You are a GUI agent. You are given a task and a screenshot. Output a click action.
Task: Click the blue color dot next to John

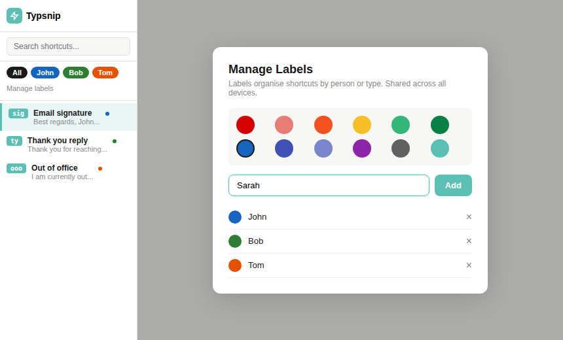(x=235, y=217)
